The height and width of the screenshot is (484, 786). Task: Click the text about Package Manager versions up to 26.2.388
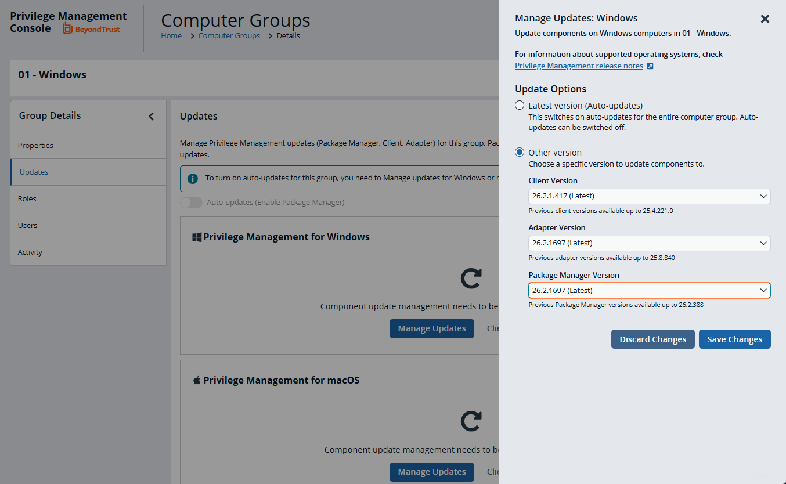click(616, 305)
